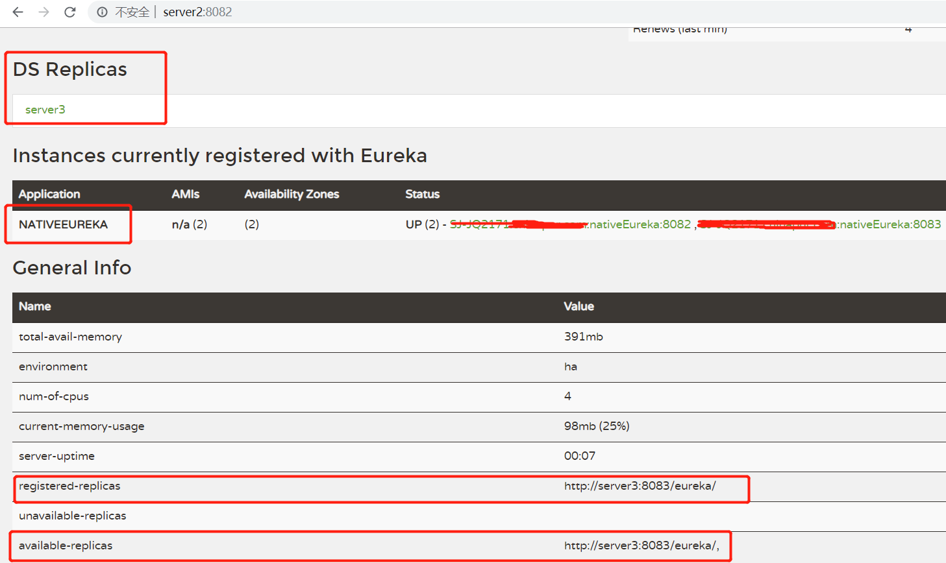Click the Renews (last min) value 4

[908, 29]
